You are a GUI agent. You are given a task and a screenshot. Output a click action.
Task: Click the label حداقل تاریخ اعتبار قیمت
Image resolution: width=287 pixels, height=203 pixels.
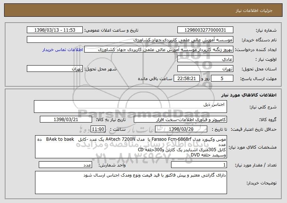(253, 130)
